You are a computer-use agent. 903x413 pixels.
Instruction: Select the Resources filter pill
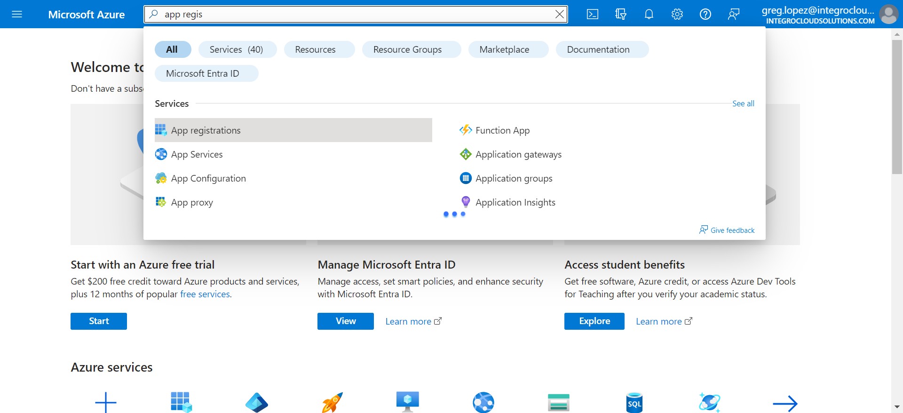pyautogui.click(x=319, y=49)
